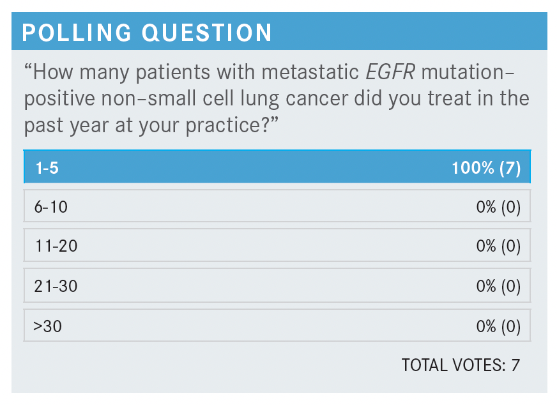Screen dimensions: 557x405
Task: Click the 0% (0) result beside 11-20
Action: click(x=498, y=245)
